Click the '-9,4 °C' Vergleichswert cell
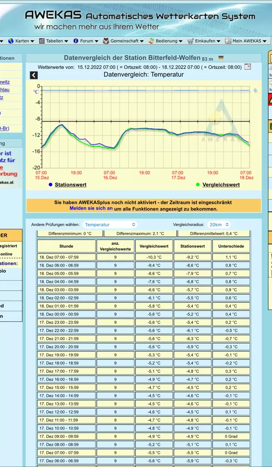Screen dimensions: 272x467 click(x=154, y=265)
